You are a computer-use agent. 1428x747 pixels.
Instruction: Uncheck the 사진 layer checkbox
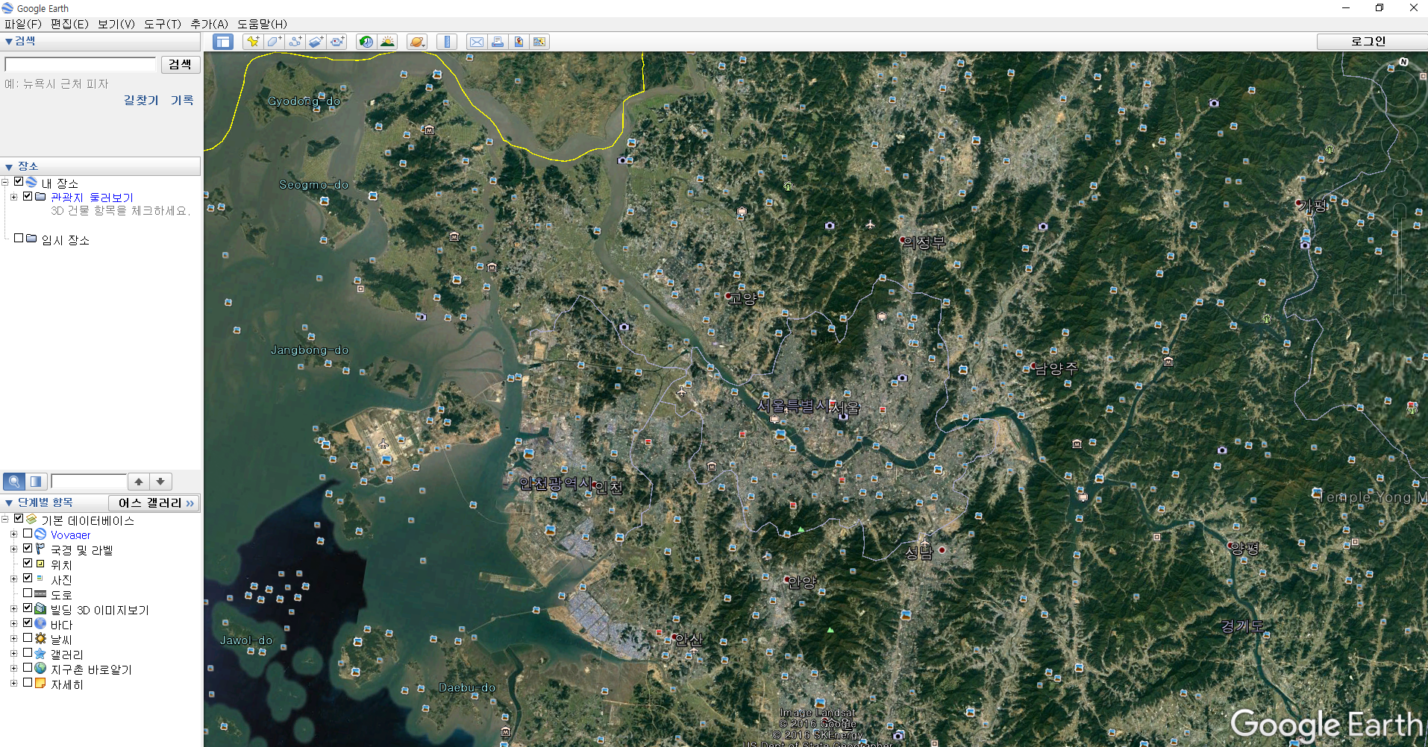tap(28, 579)
